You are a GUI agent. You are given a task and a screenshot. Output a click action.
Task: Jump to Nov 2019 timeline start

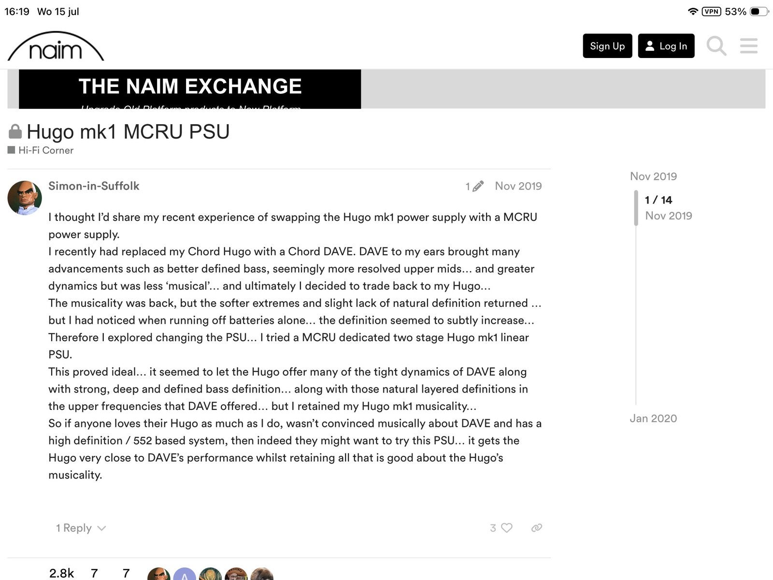coord(653,176)
